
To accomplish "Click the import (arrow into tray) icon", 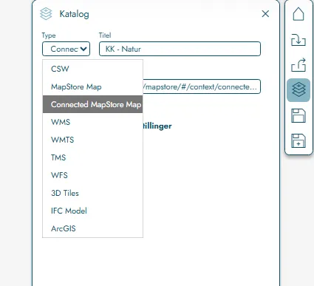I will point(298,40).
